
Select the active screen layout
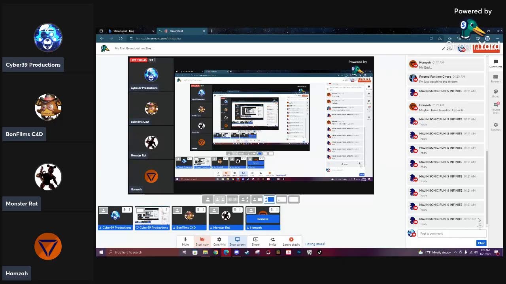[x=269, y=200]
